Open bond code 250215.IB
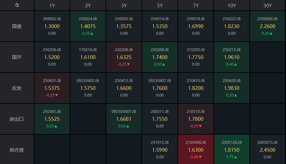Viewport: 286px width, 164px height. (232, 50)
